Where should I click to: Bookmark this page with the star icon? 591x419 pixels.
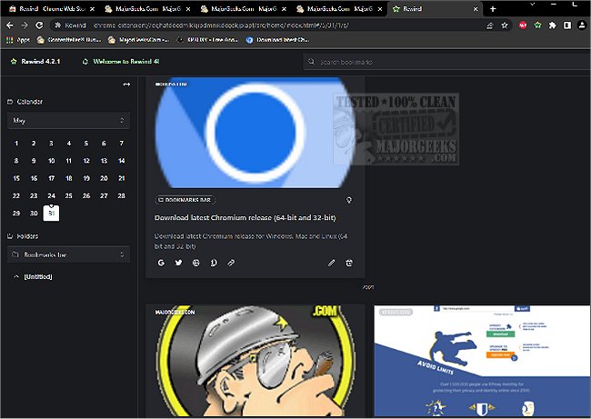click(505, 25)
